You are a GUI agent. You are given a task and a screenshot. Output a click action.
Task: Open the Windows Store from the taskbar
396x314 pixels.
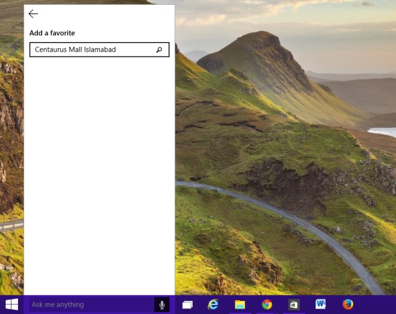pos(294,304)
